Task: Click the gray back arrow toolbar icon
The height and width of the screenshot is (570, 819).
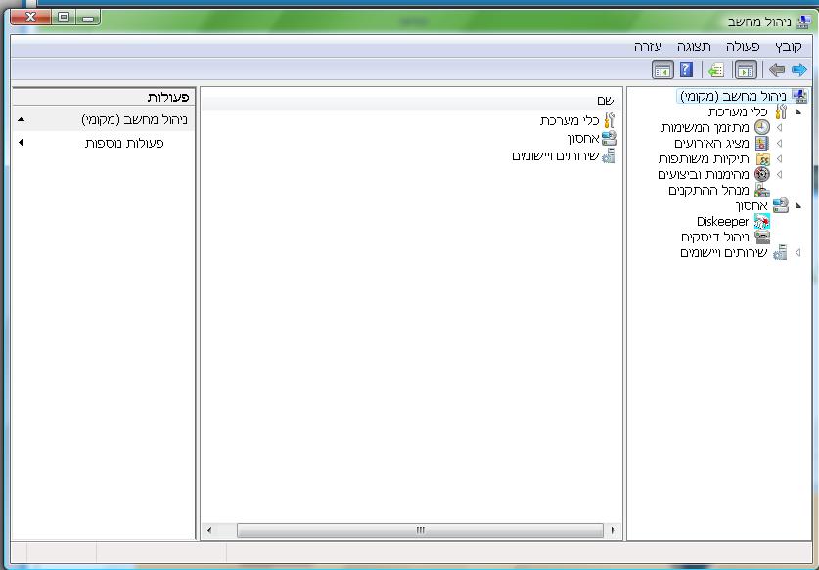Action: tap(777, 69)
